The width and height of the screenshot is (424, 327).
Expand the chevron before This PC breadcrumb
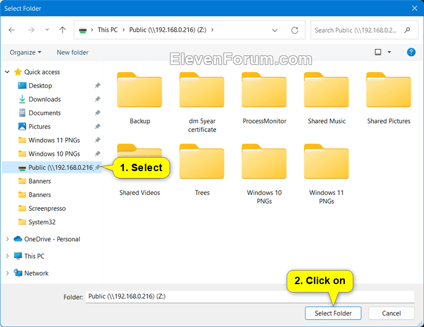click(x=92, y=30)
